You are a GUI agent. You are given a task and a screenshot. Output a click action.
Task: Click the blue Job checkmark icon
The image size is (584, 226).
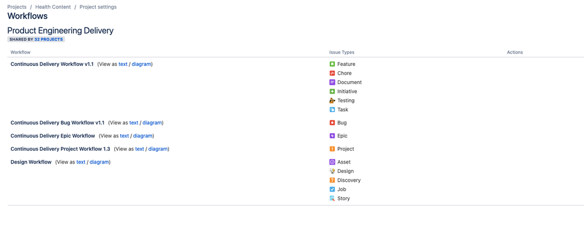pos(332,189)
